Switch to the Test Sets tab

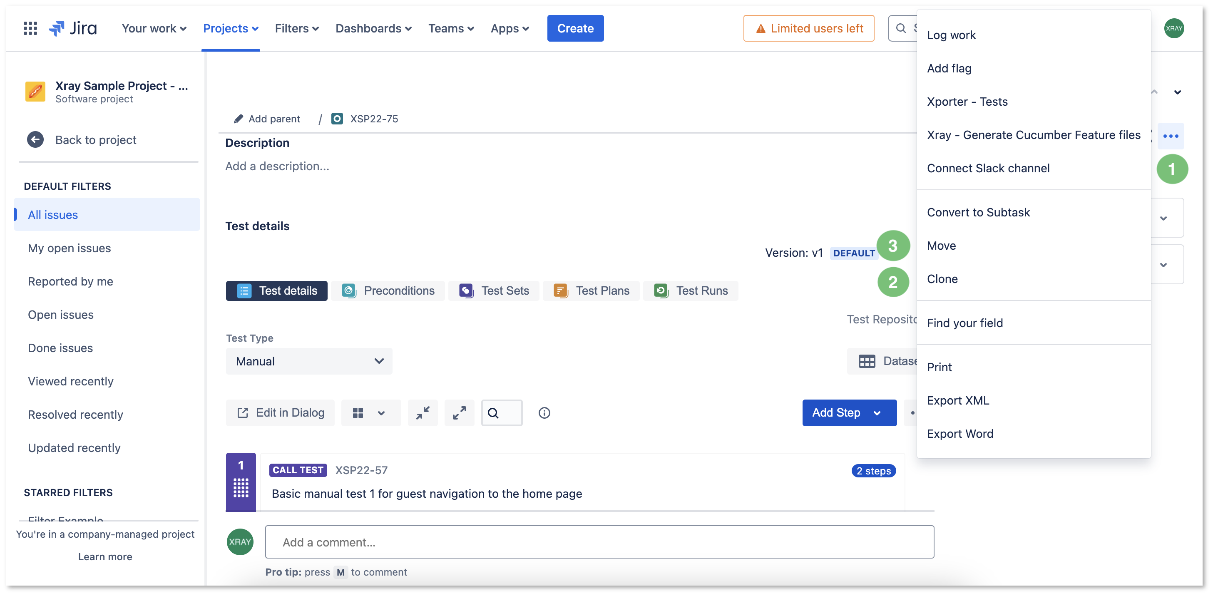coord(494,291)
